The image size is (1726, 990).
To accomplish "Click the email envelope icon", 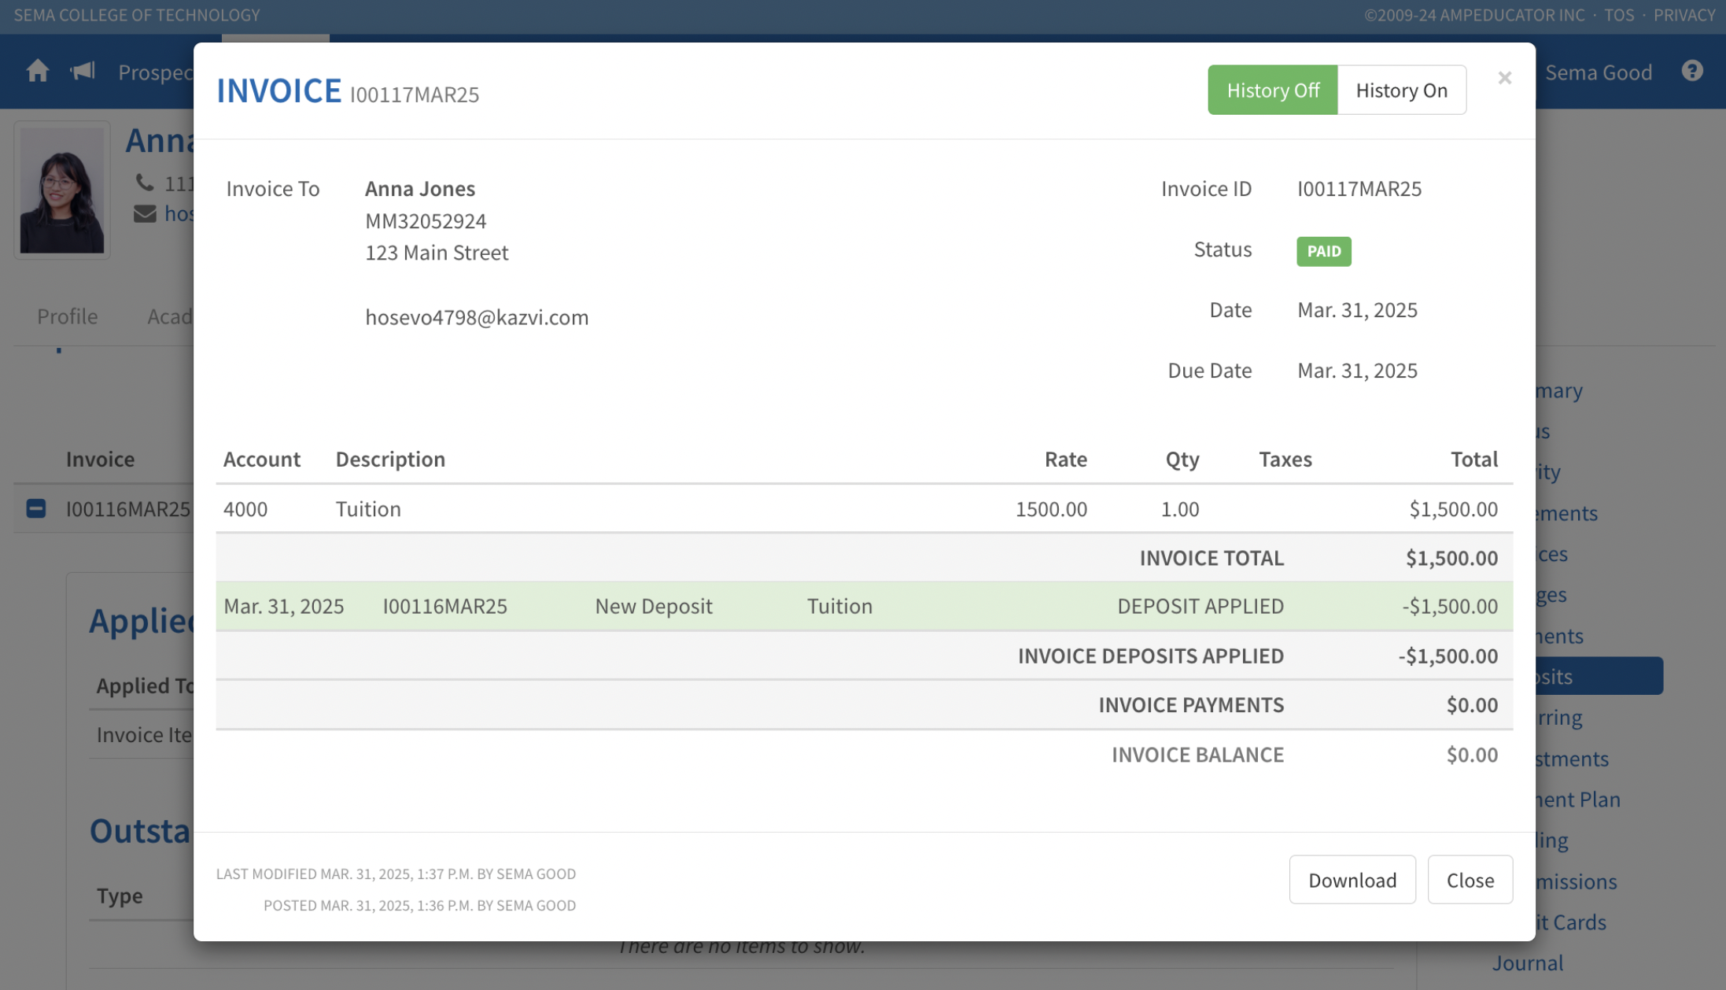I will pyautogui.click(x=145, y=214).
